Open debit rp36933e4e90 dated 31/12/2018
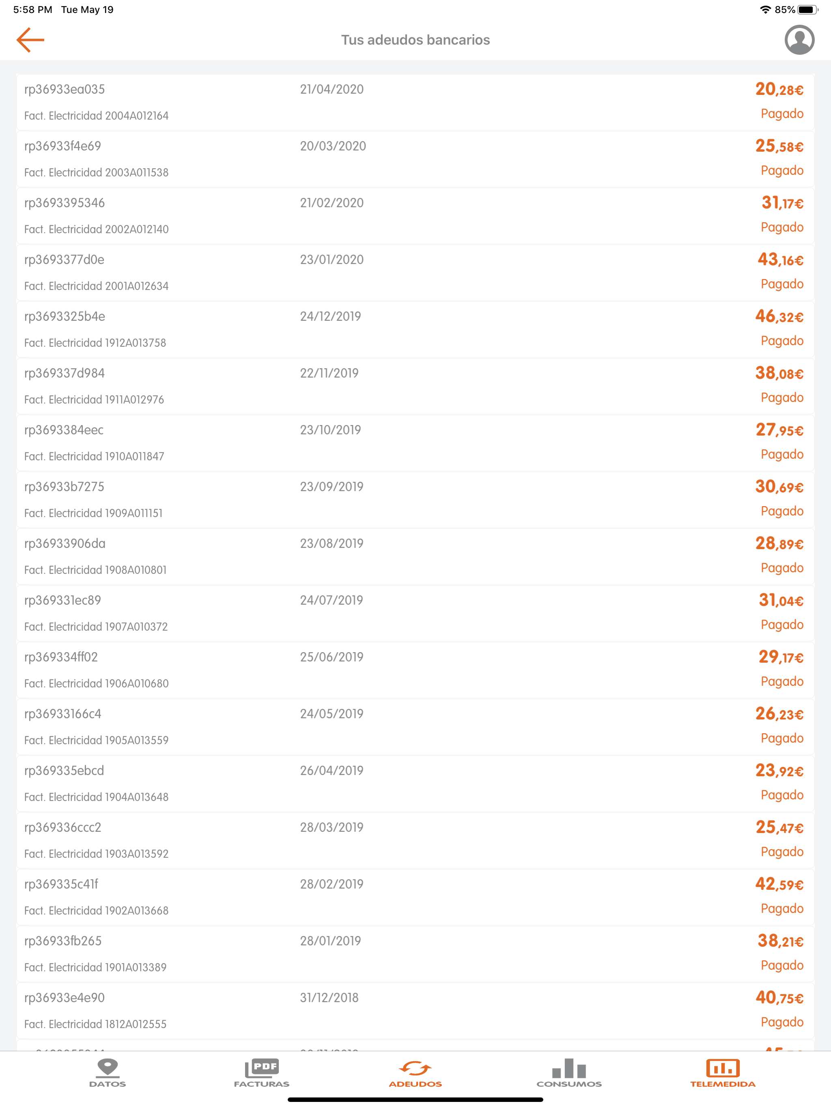Image resolution: width=831 pixels, height=1108 pixels. (415, 1011)
